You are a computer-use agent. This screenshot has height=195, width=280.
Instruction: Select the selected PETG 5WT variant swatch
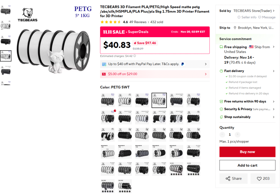(x=159, y=100)
